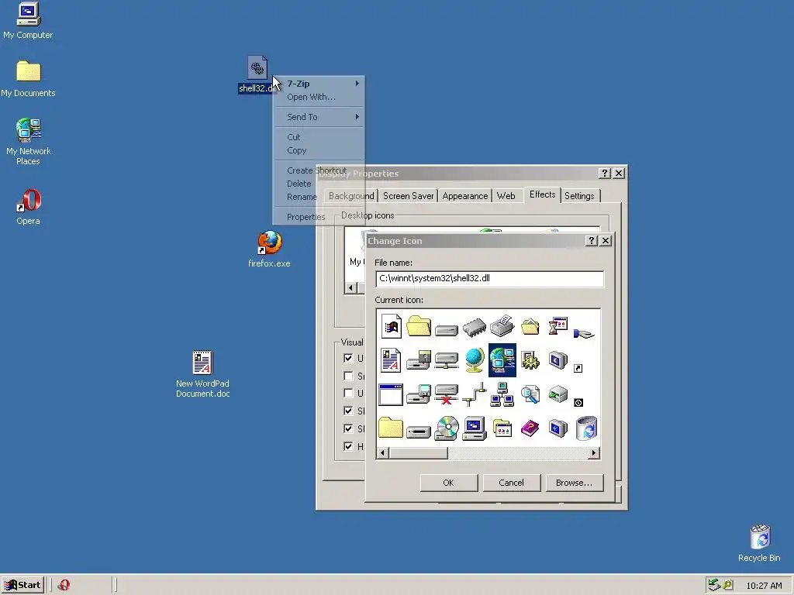The width and height of the screenshot is (794, 595).
Task: Select My Network Places desktop icon
Action: 29,142
